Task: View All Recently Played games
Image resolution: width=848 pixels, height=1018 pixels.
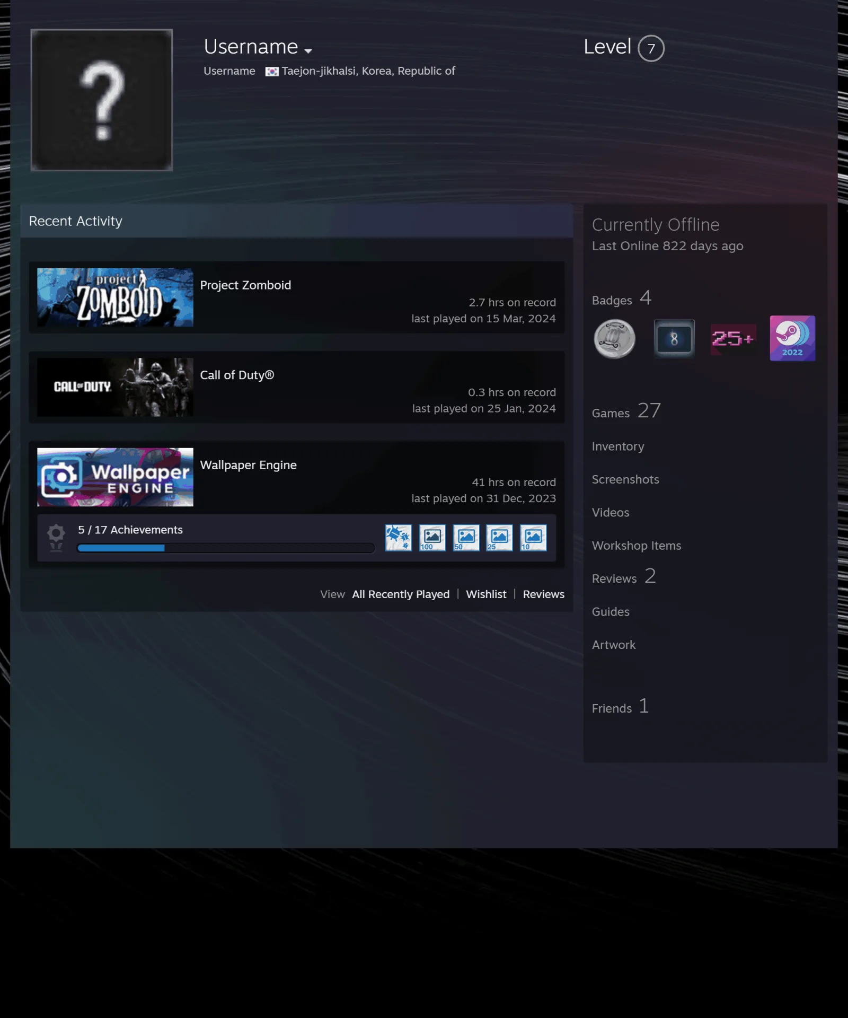Action: (x=401, y=594)
